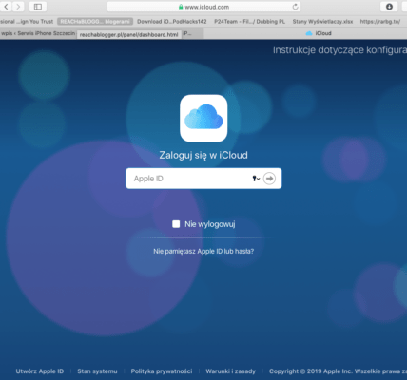
Task: Go forward with Safari's forward arrow
Action: pos(18,7)
